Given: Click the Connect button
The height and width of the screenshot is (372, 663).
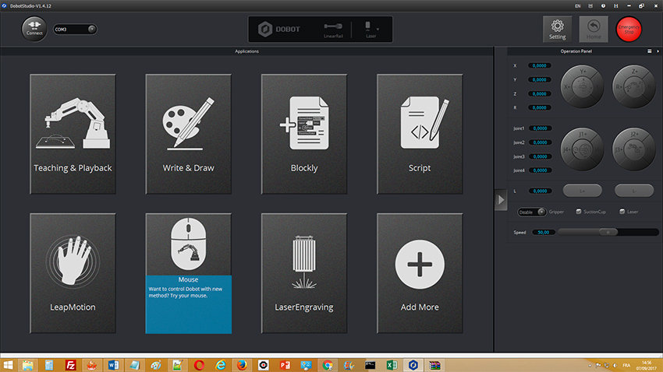Looking at the screenshot, I should tap(34, 29).
